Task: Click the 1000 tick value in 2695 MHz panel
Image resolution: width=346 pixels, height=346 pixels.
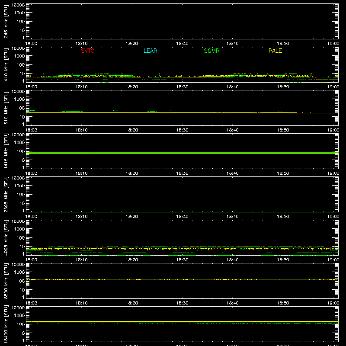Action: tap(19, 186)
